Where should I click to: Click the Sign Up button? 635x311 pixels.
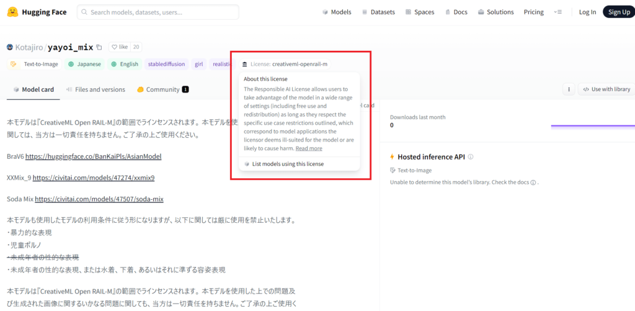point(619,12)
